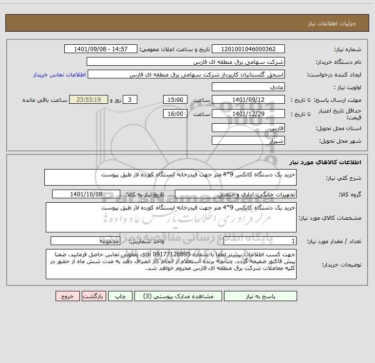Screen dimensions: 375x363
Task: Click the 'تاریخ و ساعت اعلان عمومی:' label
Action: [x=175, y=49]
